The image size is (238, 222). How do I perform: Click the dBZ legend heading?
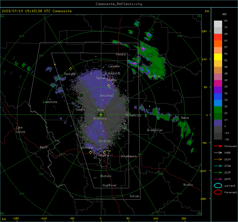224,14
